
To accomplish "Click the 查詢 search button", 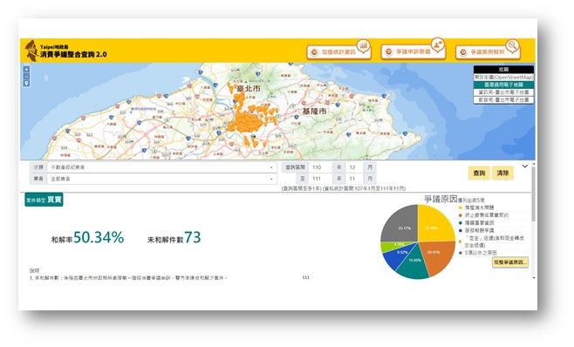I will 479,173.
